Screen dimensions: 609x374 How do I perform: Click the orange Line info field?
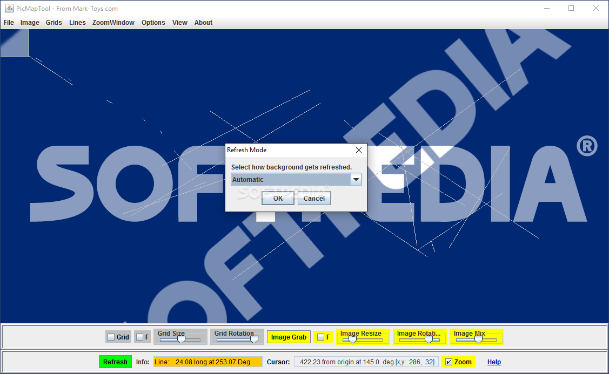coord(208,362)
